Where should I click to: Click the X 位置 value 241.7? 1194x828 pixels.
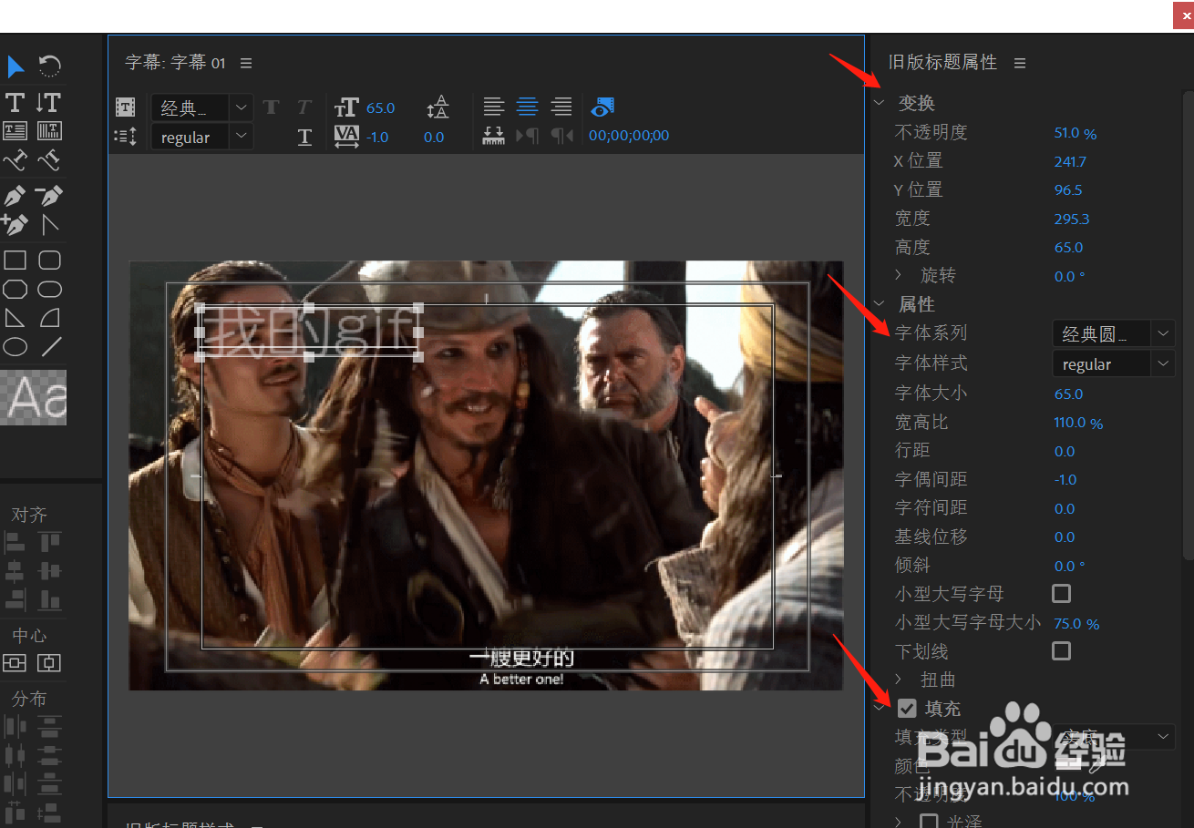(1070, 162)
